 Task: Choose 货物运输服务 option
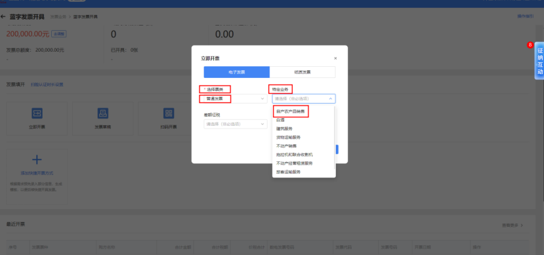pos(288,137)
